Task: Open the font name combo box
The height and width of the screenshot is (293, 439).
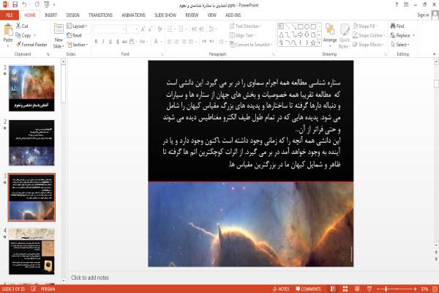Action: [x=110, y=29]
